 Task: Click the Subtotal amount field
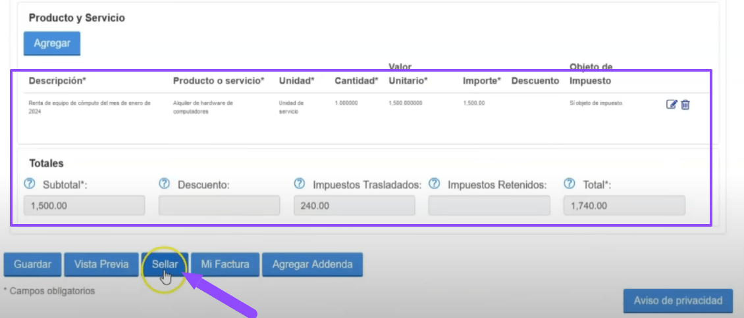coord(84,206)
